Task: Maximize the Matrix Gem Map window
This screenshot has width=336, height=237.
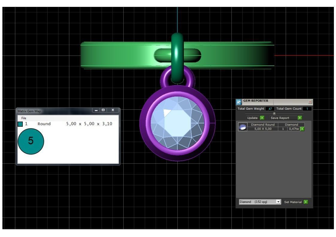Action: coord(103,110)
